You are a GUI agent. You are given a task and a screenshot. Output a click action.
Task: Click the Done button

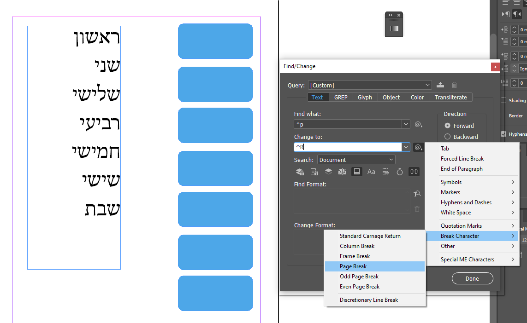[x=472, y=278]
